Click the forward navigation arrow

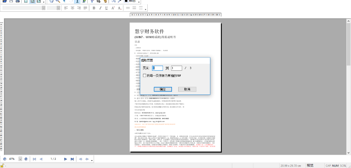pos(87,159)
